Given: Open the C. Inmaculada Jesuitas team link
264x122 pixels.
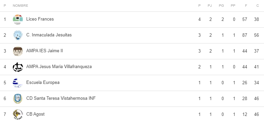Looking at the screenshot, I should tap(49, 35).
